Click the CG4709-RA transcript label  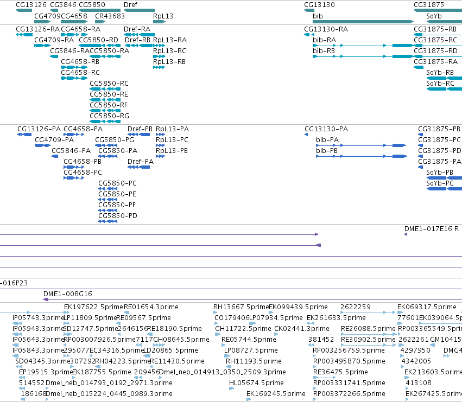pos(54,40)
